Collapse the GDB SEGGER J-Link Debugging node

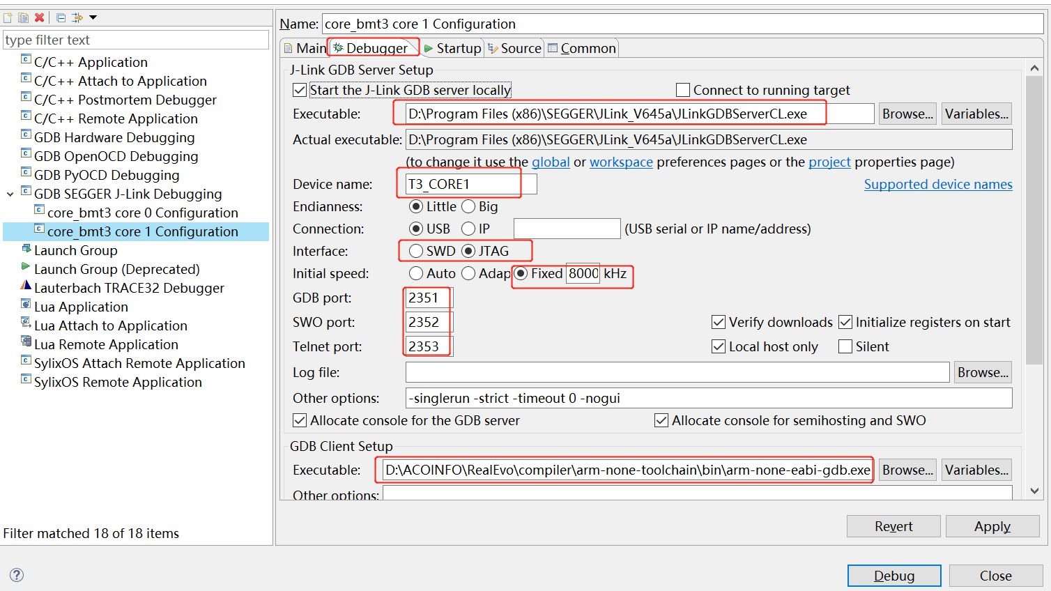point(10,194)
